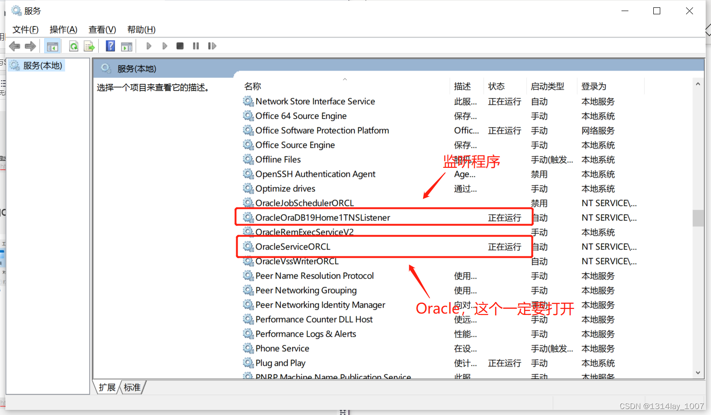
Task: Click the gear icon of Peer Name Resolution Protocol
Action: coord(249,275)
